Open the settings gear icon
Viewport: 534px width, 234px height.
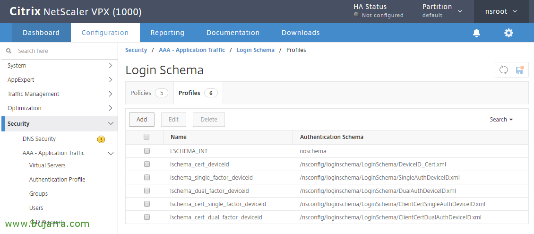pyautogui.click(x=508, y=33)
